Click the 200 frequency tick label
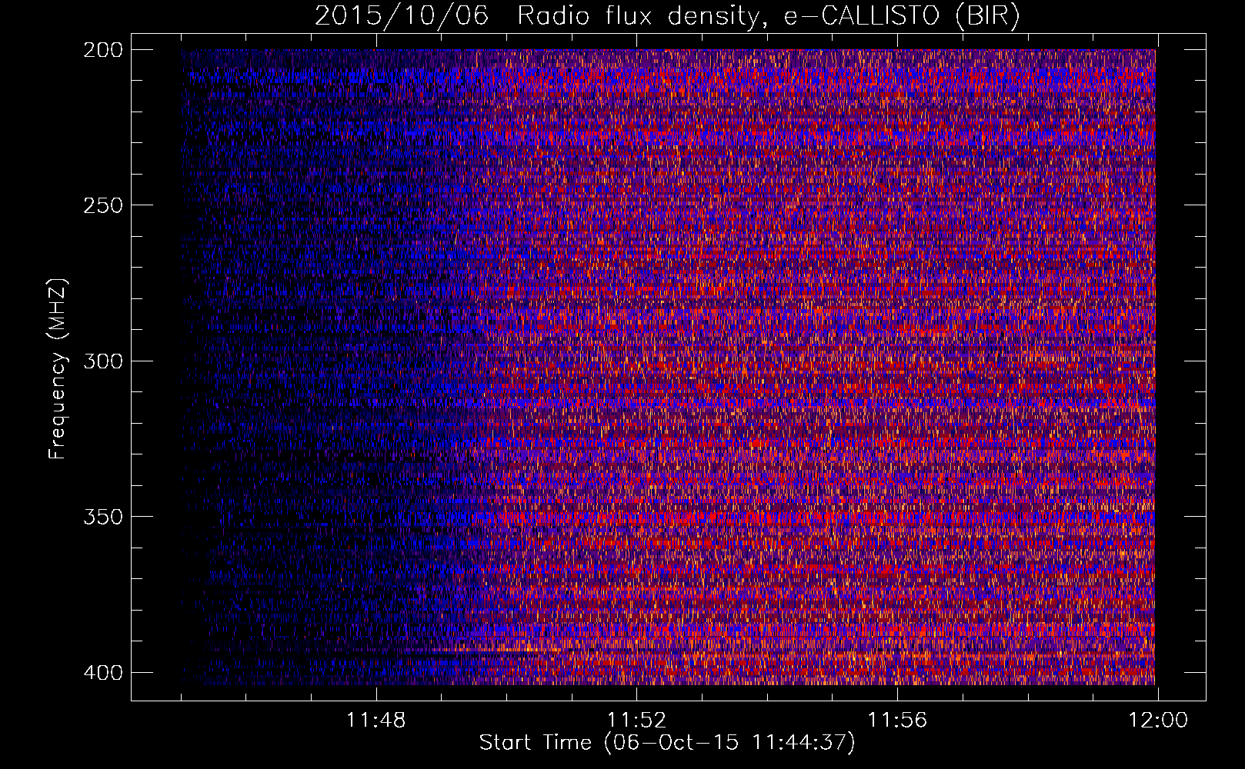1245x769 pixels. click(102, 49)
